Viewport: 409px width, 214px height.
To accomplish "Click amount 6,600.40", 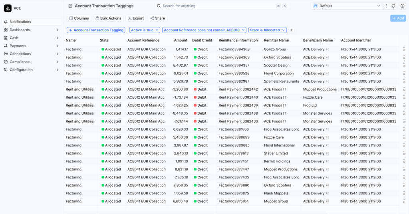I will (x=181, y=201).
